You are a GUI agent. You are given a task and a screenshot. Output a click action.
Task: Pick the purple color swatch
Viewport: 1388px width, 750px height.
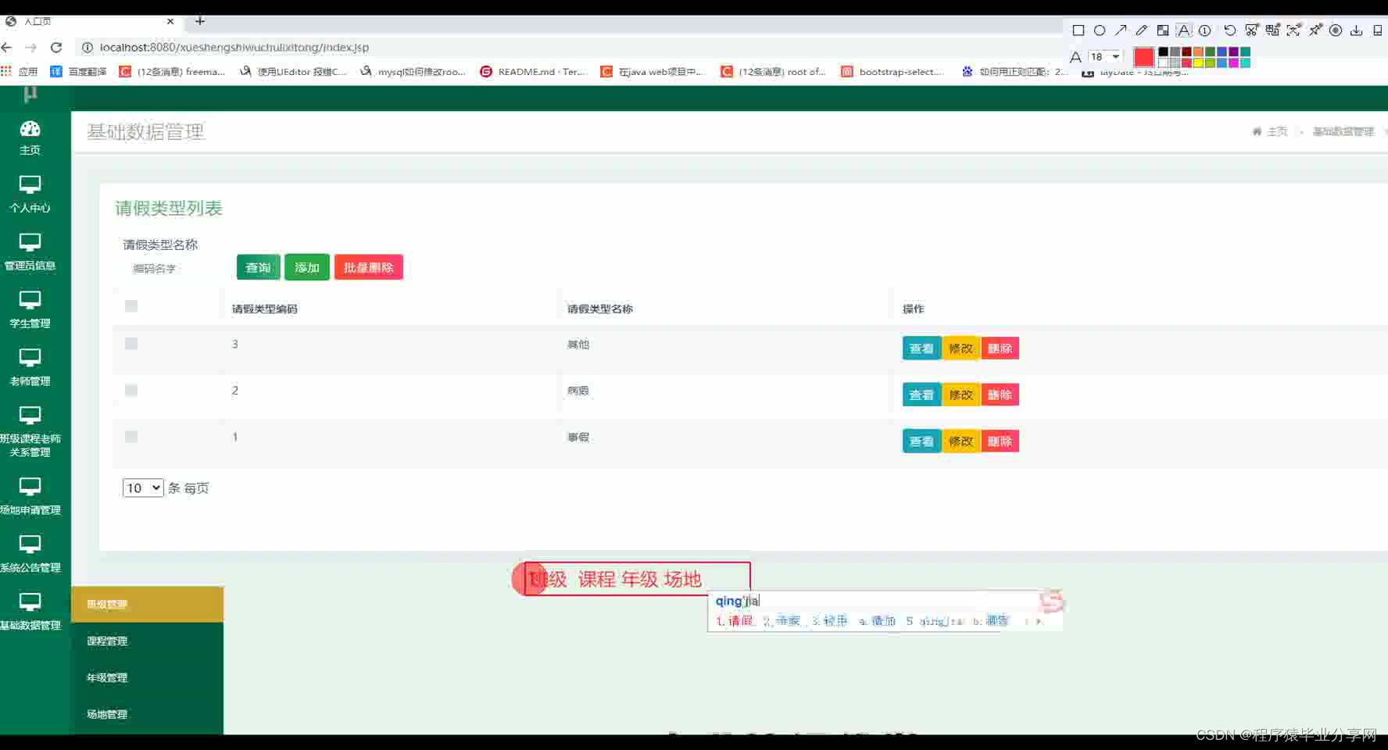tap(1233, 52)
